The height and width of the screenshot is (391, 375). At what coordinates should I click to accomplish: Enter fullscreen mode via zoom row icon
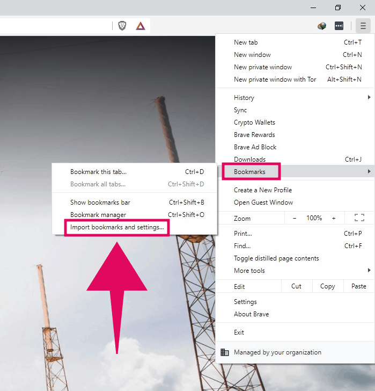click(359, 218)
